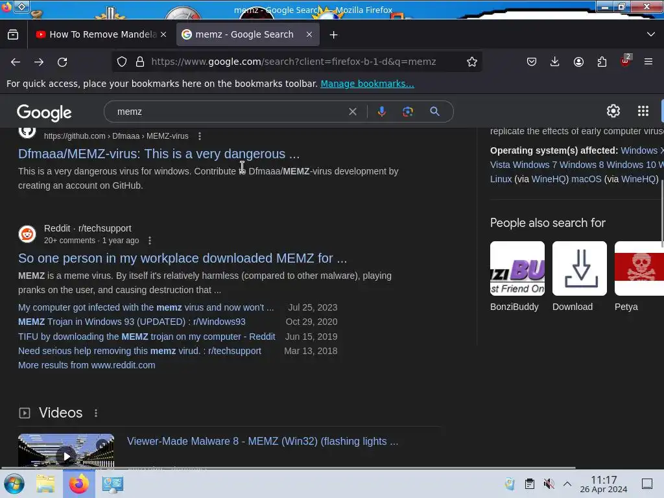Unmute the system volume tray icon
664x498 pixels.
(x=549, y=484)
